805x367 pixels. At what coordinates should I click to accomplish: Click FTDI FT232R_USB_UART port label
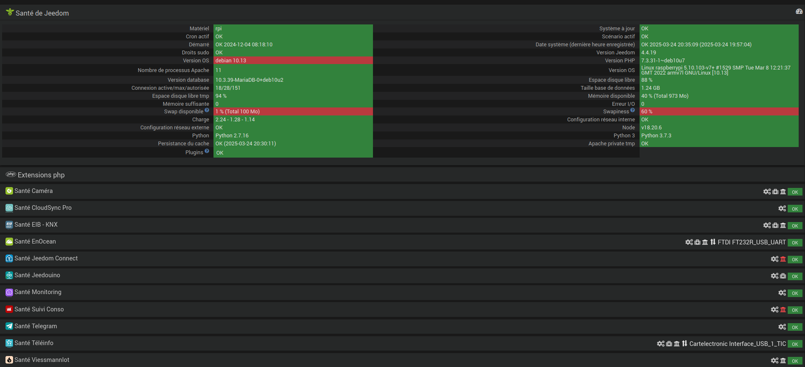click(x=752, y=242)
